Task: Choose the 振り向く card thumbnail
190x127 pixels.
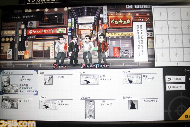Action: 133,104
